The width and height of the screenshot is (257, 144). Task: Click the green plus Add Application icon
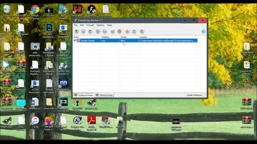click(77, 31)
